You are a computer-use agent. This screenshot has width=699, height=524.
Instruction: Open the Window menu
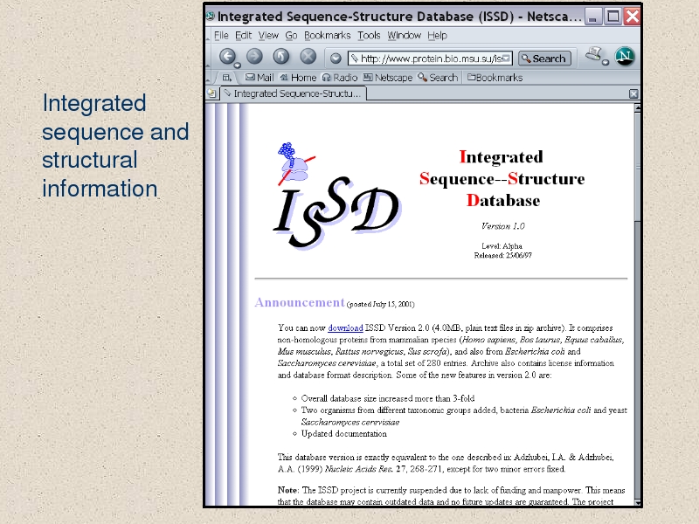pyautogui.click(x=404, y=35)
